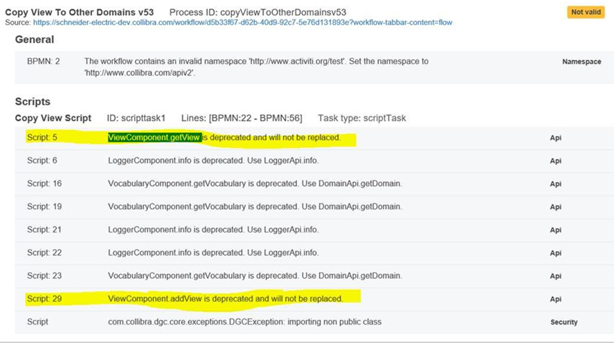Click the Not valid status badge

pos(586,12)
